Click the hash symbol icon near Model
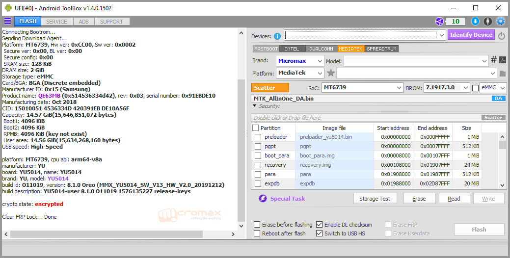 pos(494,60)
